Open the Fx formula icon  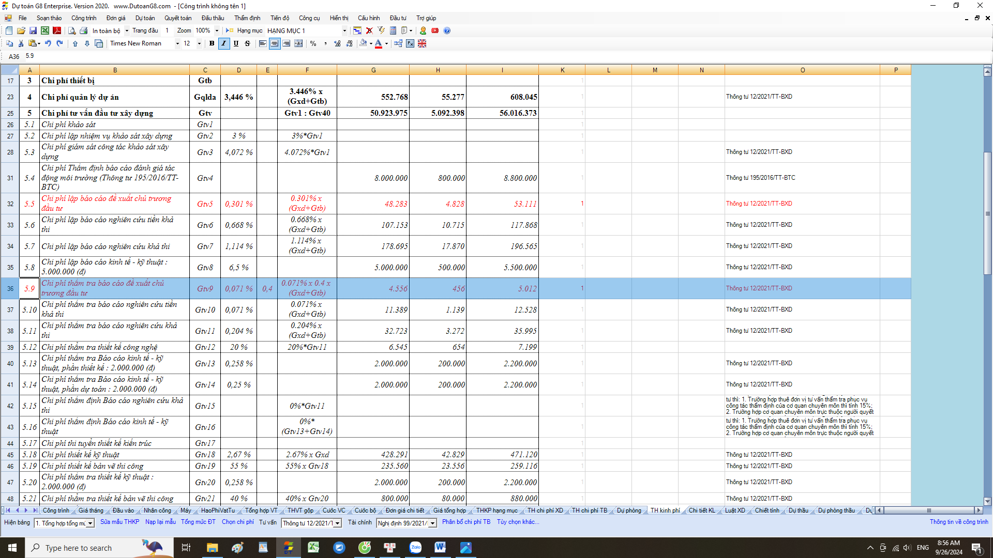pos(410,43)
